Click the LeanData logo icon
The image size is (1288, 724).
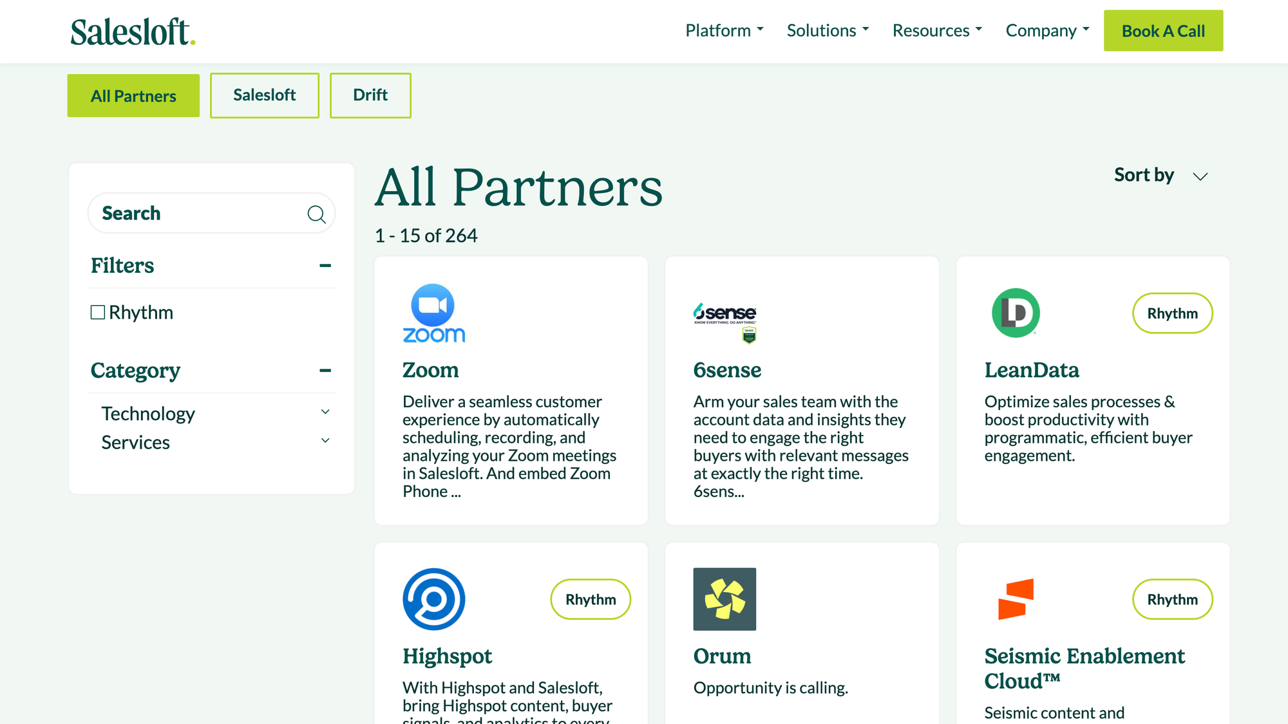point(1016,313)
